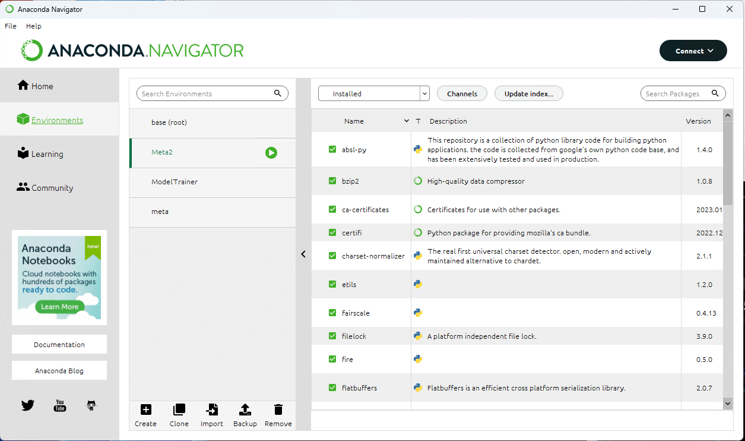Import an environment
Image resolution: width=745 pixels, height=441 pixels.
click(x=212, y=409)
